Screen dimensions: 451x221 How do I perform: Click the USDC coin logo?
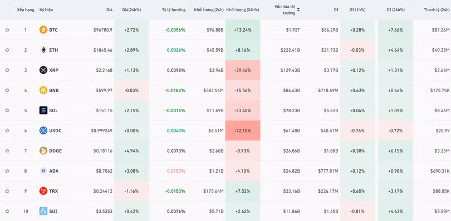(43, 130)
